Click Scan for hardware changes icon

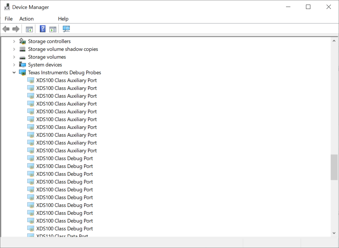tap(66, 29)
